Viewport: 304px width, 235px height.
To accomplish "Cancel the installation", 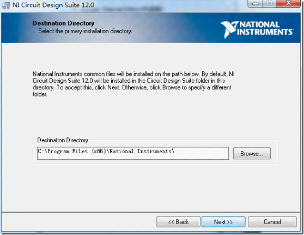I will pyautogui.click(x=272, y=222).
